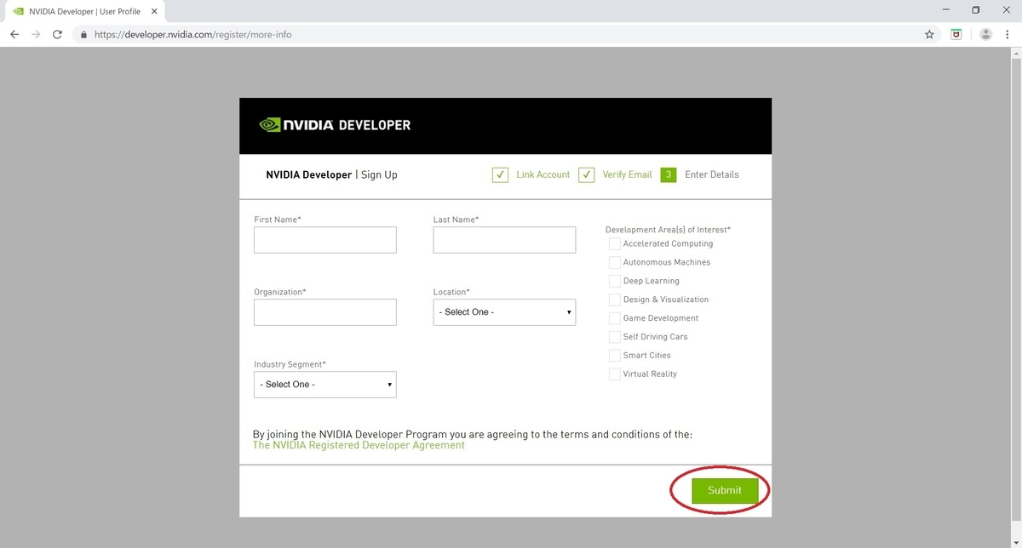
Task: Open the Chrome profile avatar icon
Action: (x=986, y=34)
